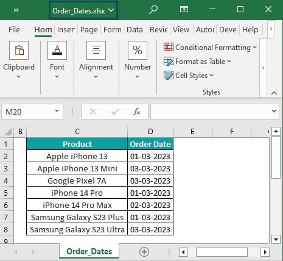
Task: Click horizontal scrollbar right arrow
Action: pos(265,252)
